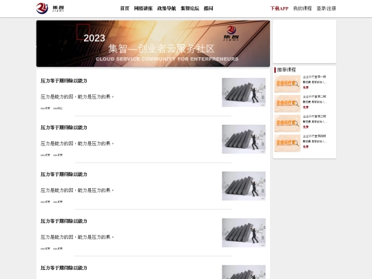Click the 2023 集智 community banner

pos(153,43)
